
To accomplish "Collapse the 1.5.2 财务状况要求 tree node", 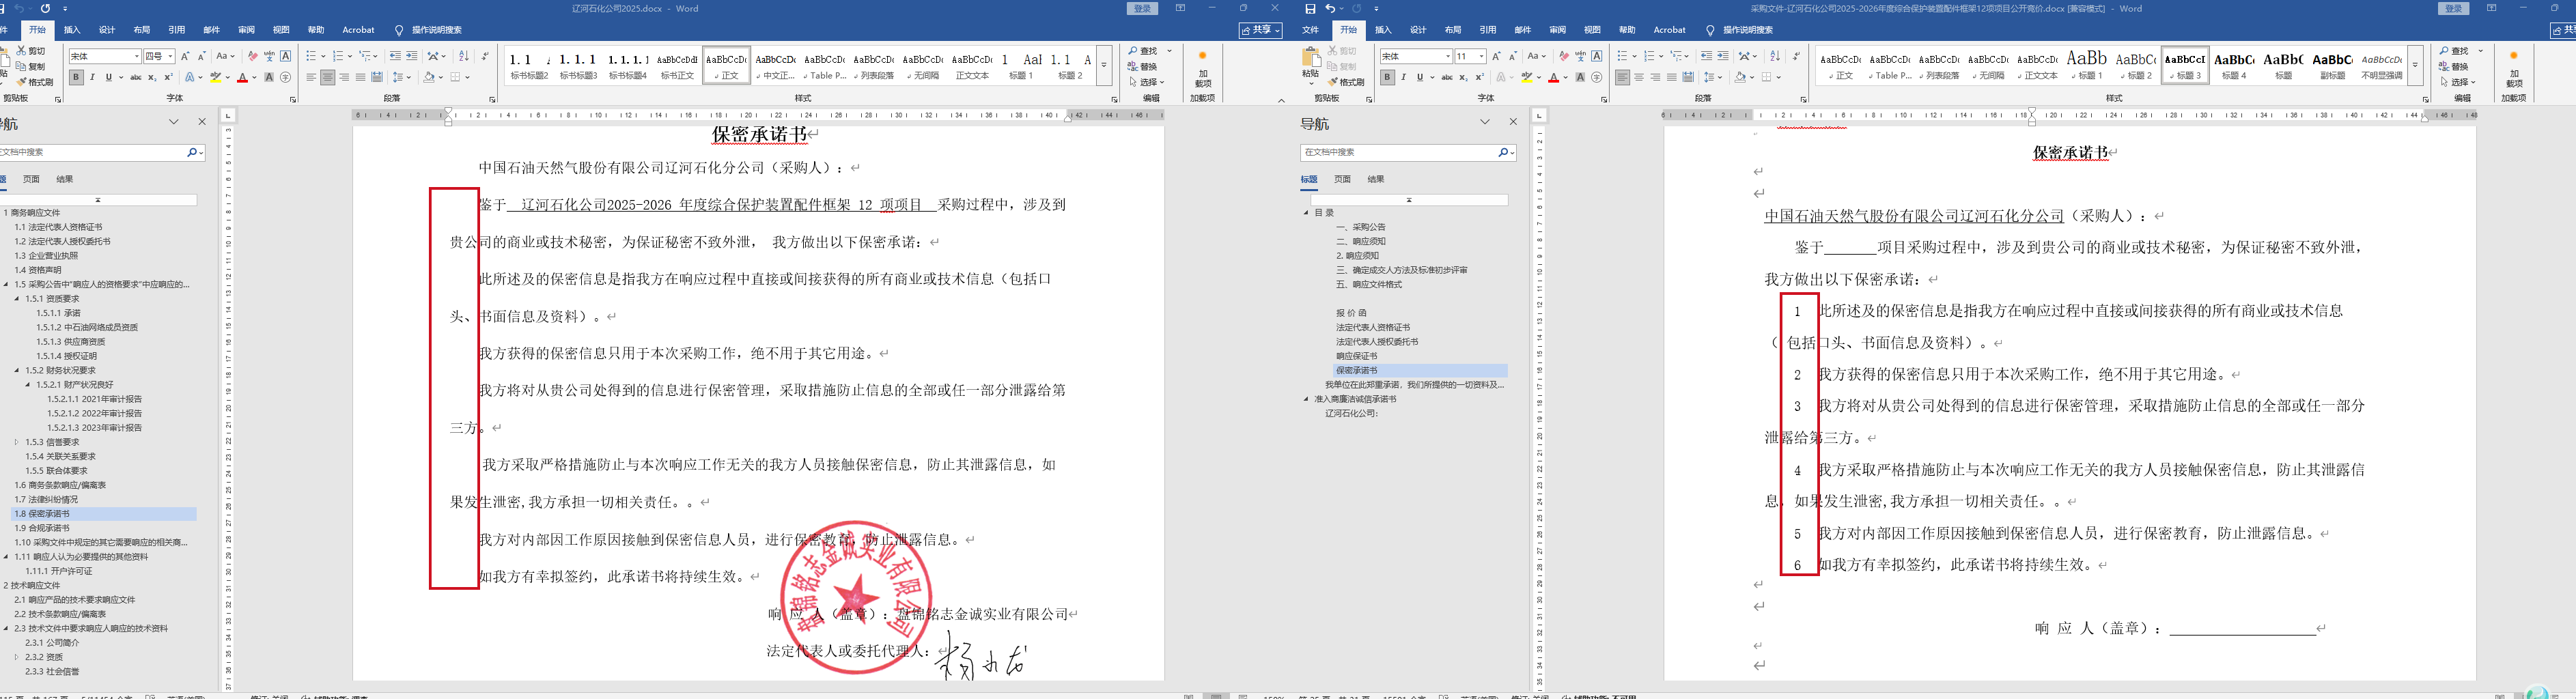I will tap(17, 370).
